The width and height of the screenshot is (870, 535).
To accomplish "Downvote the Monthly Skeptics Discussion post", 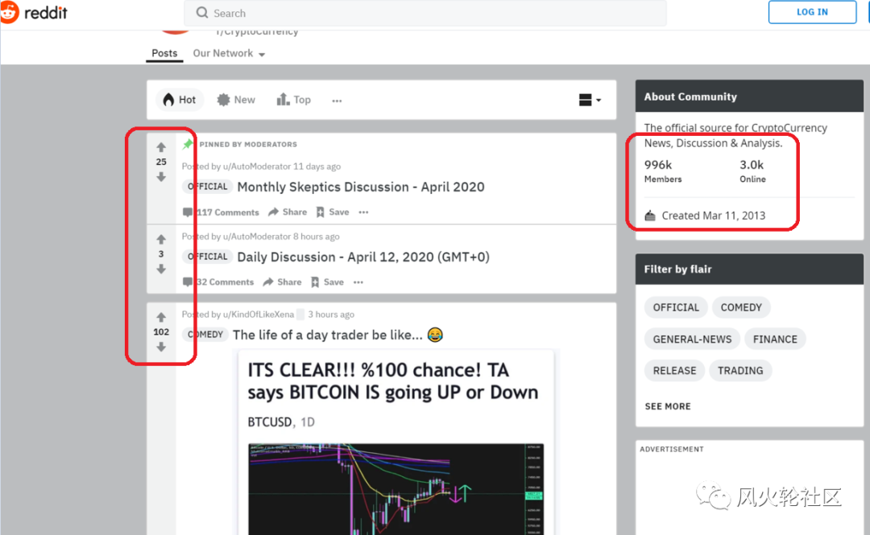I will tap(161, 177).
